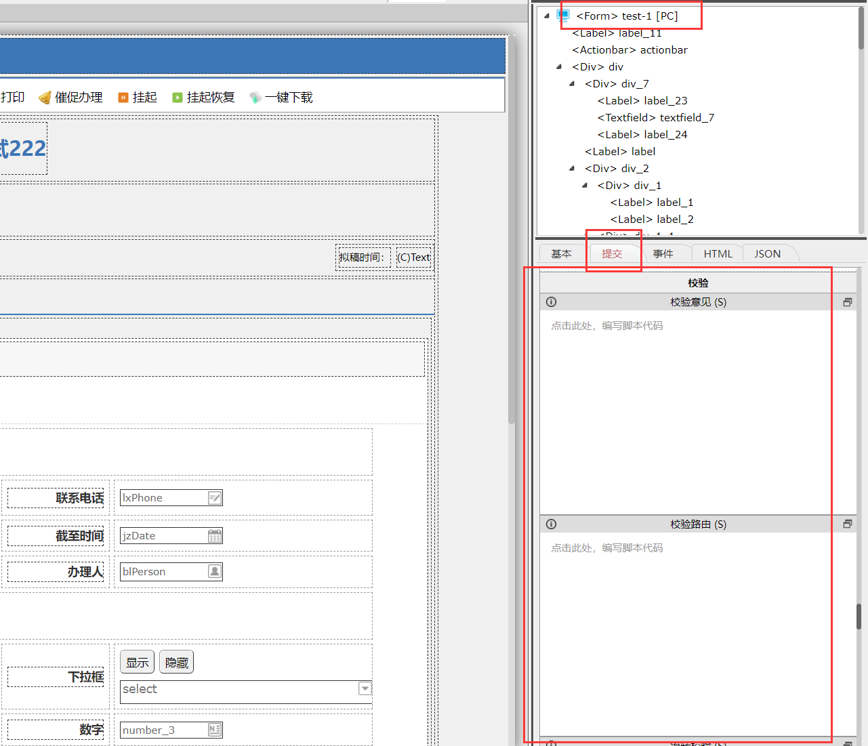
Task: Click the 挂起恢复 action label
Action: point(211,98)
